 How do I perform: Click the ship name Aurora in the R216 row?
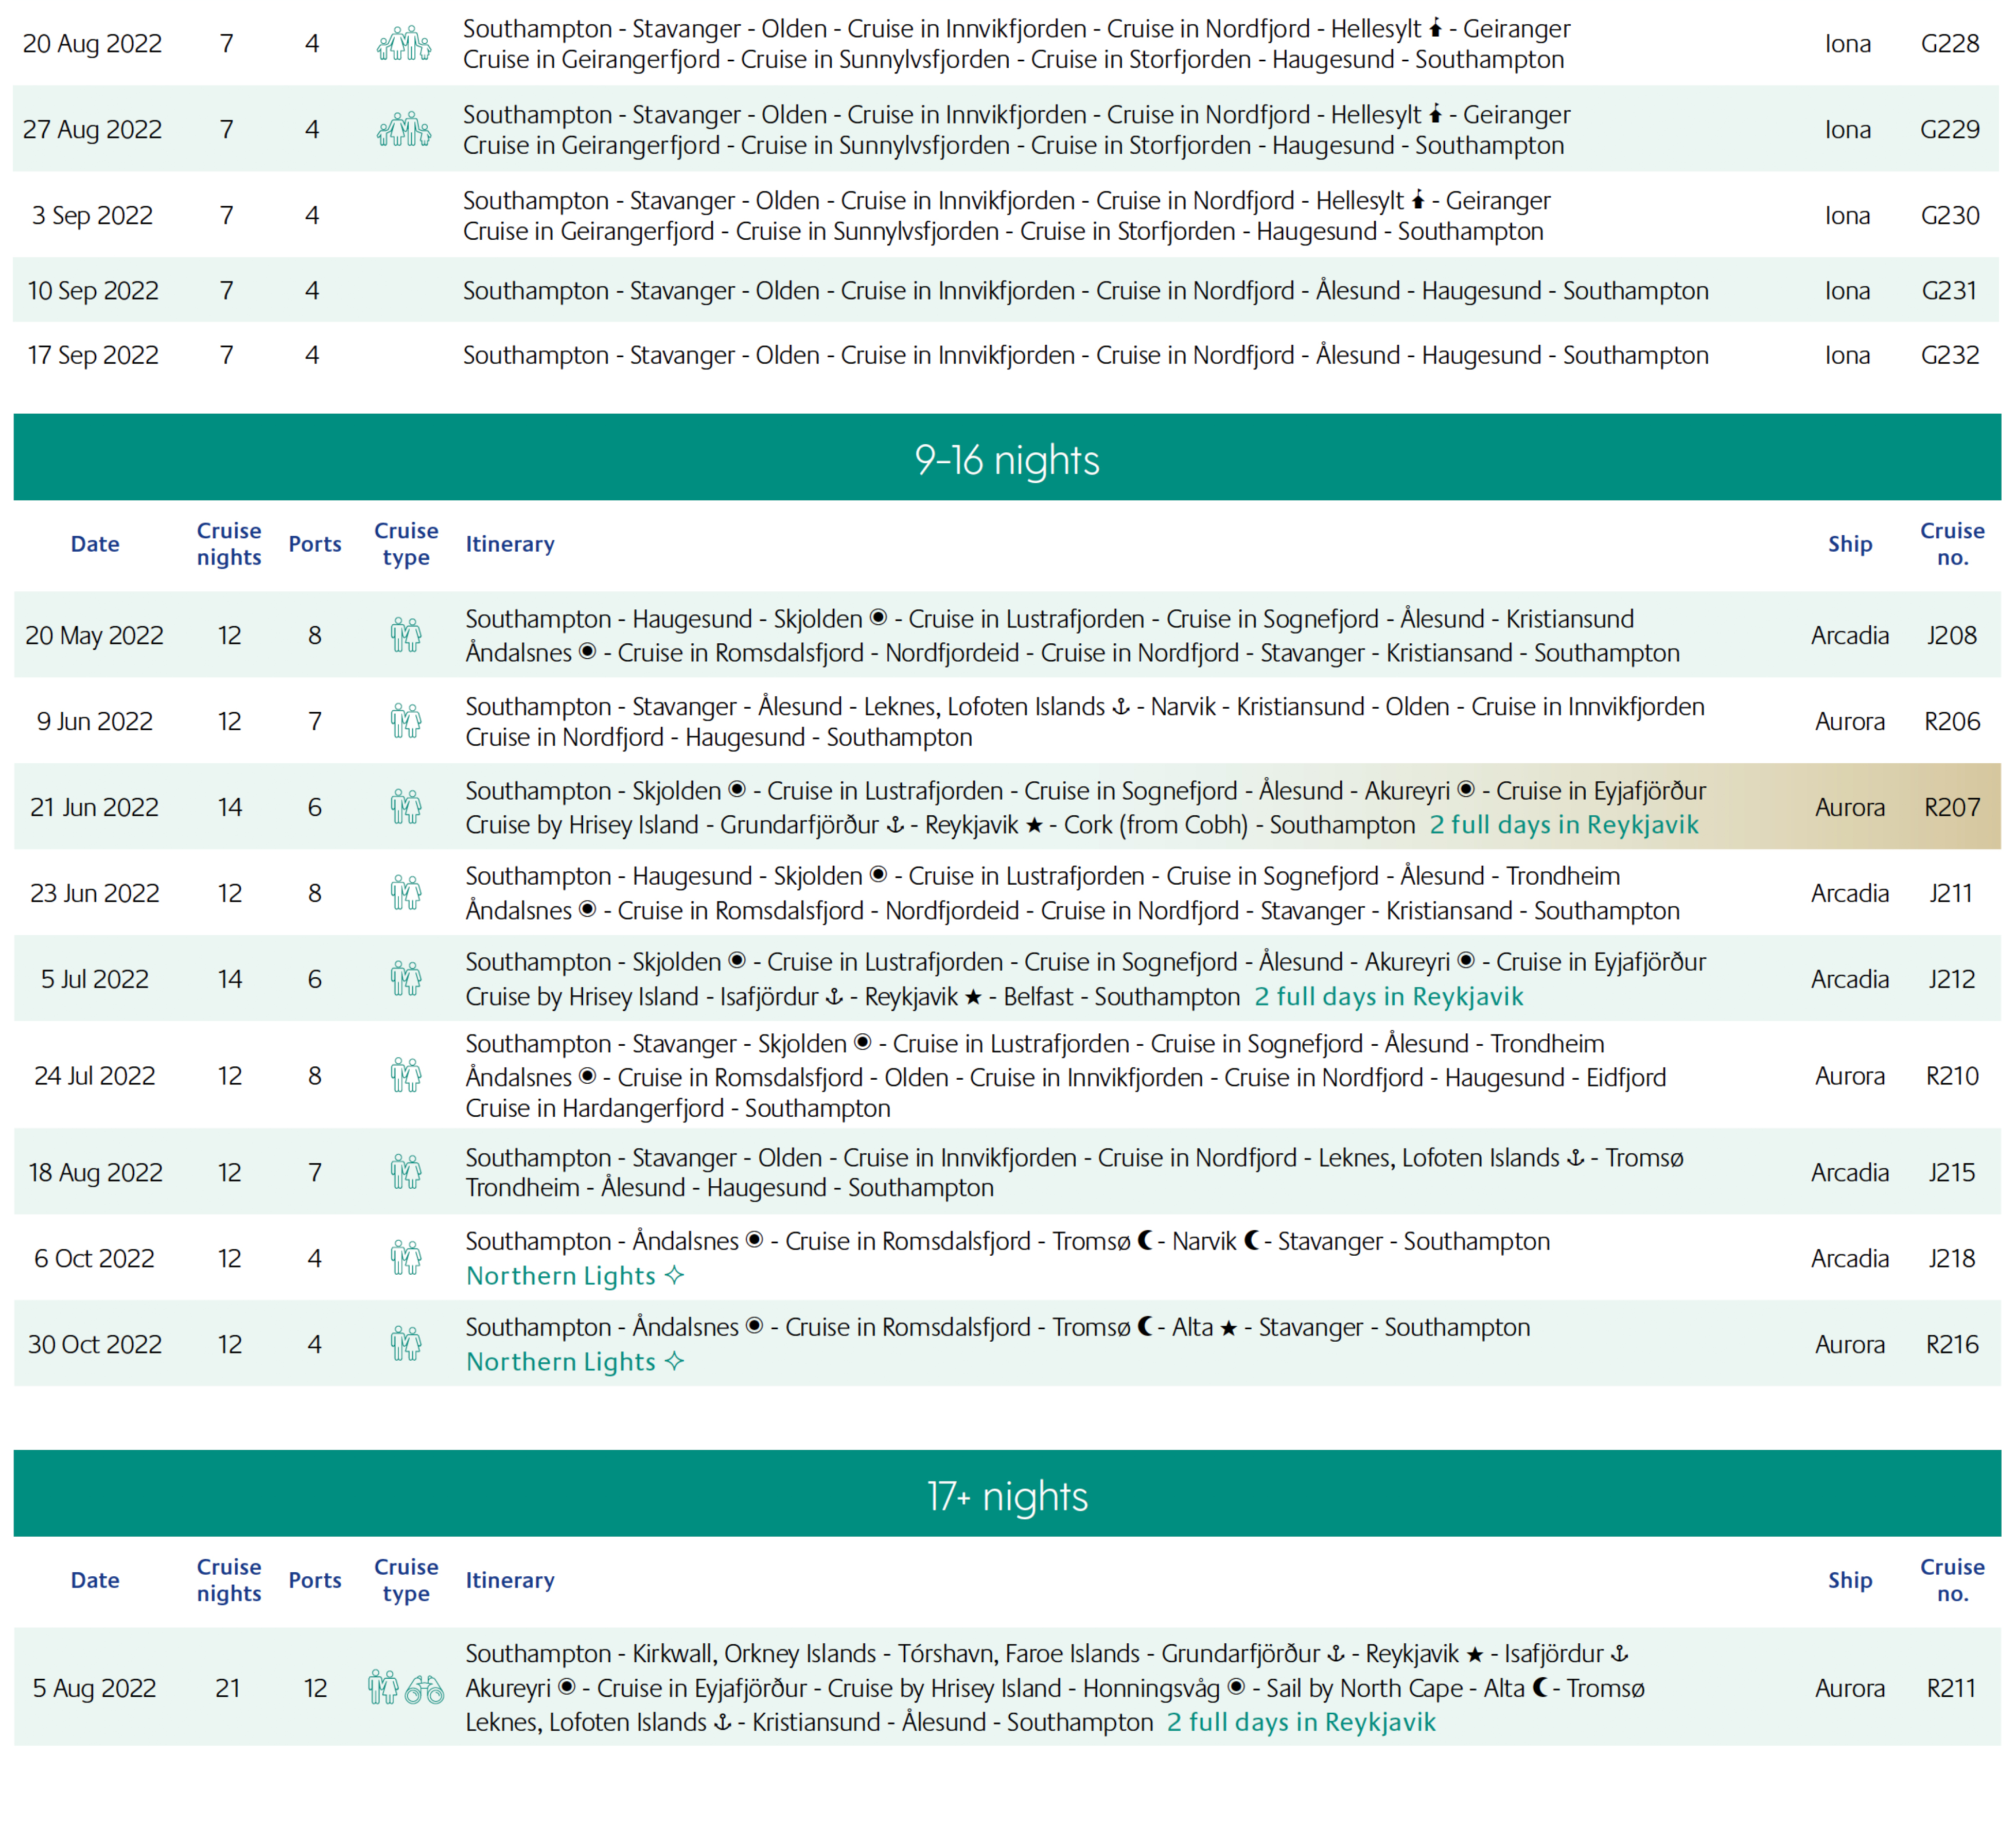tap(1850, 1344)
